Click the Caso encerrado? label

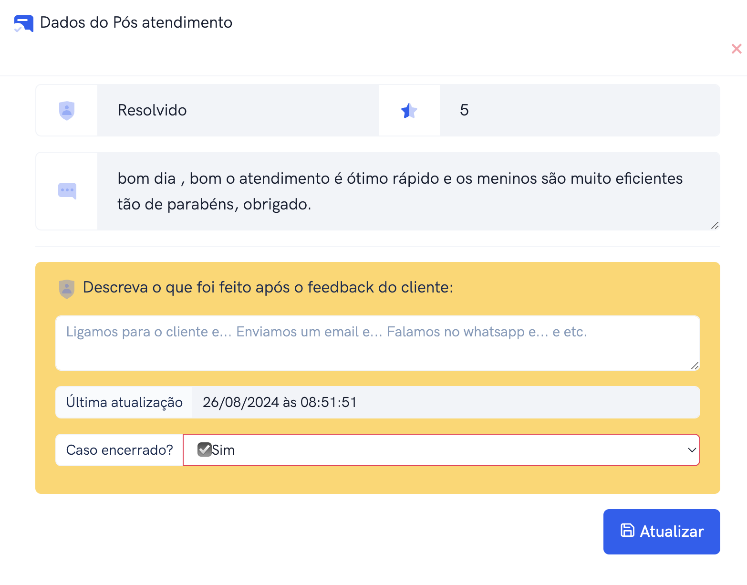(119, 450)
